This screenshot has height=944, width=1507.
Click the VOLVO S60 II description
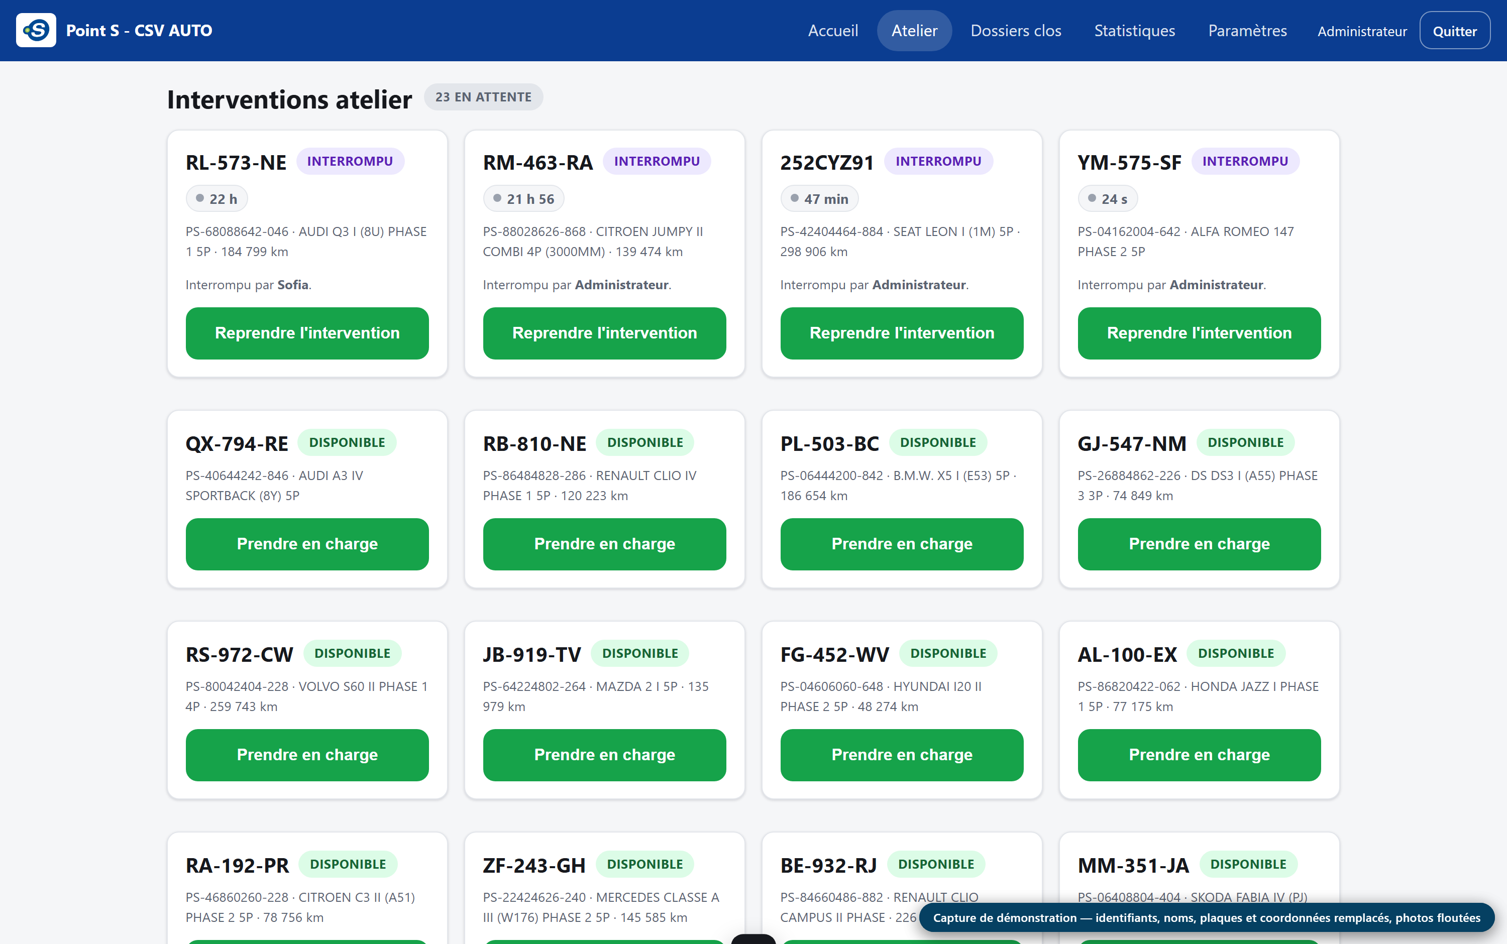306,696
